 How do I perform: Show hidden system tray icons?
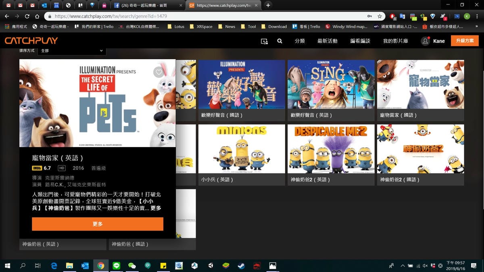pos(402,266)
